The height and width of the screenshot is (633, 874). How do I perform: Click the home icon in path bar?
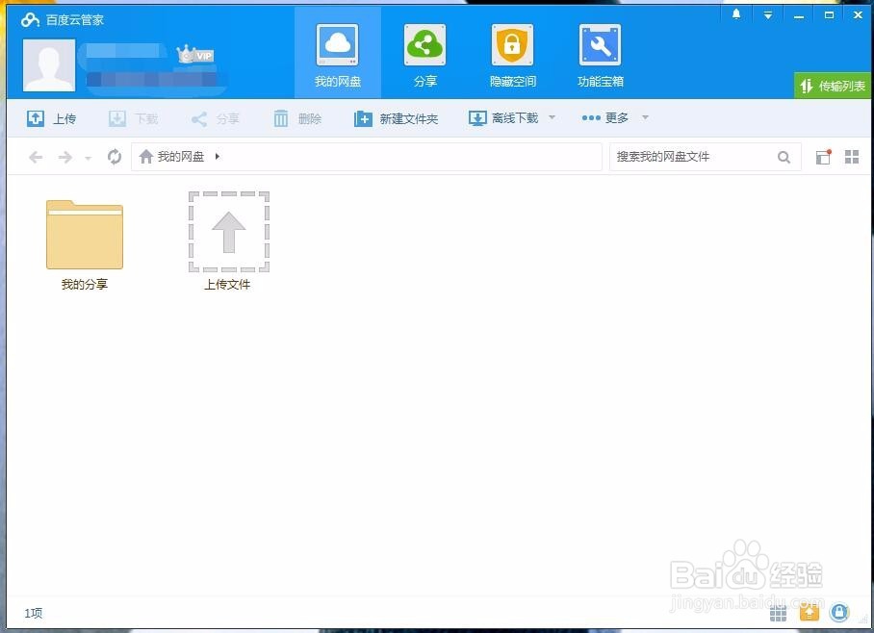pyautogui.click(x=146, y=157)
